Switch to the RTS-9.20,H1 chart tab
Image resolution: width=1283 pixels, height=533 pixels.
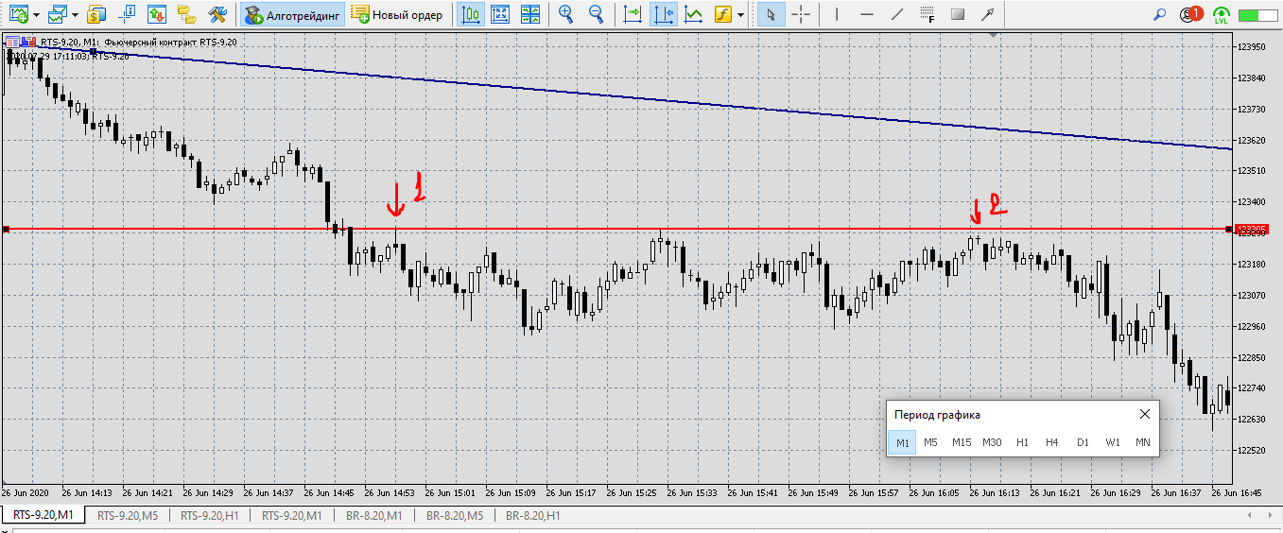pos(212,516)
